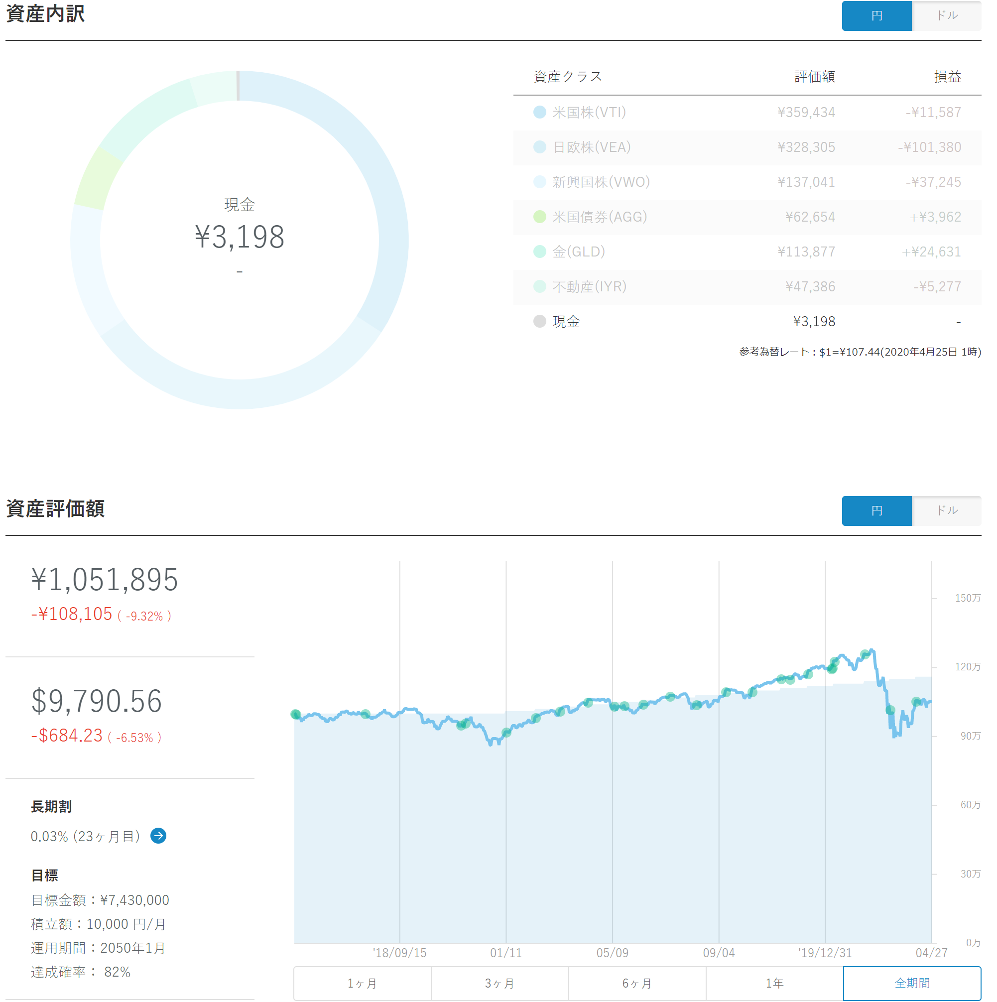Click the 米国株(VTI) color dot
This screenshot has width=997, height=1002.
coord(539,112)
